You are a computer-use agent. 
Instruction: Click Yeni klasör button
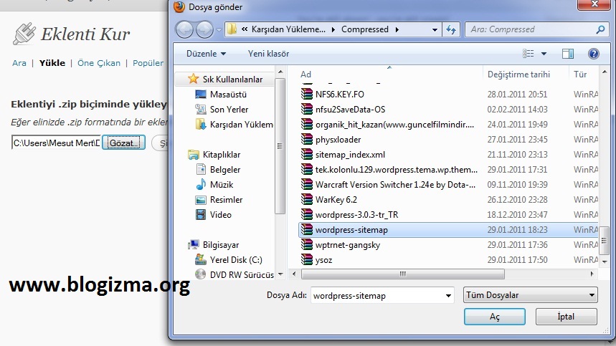(x=268, y=54)
